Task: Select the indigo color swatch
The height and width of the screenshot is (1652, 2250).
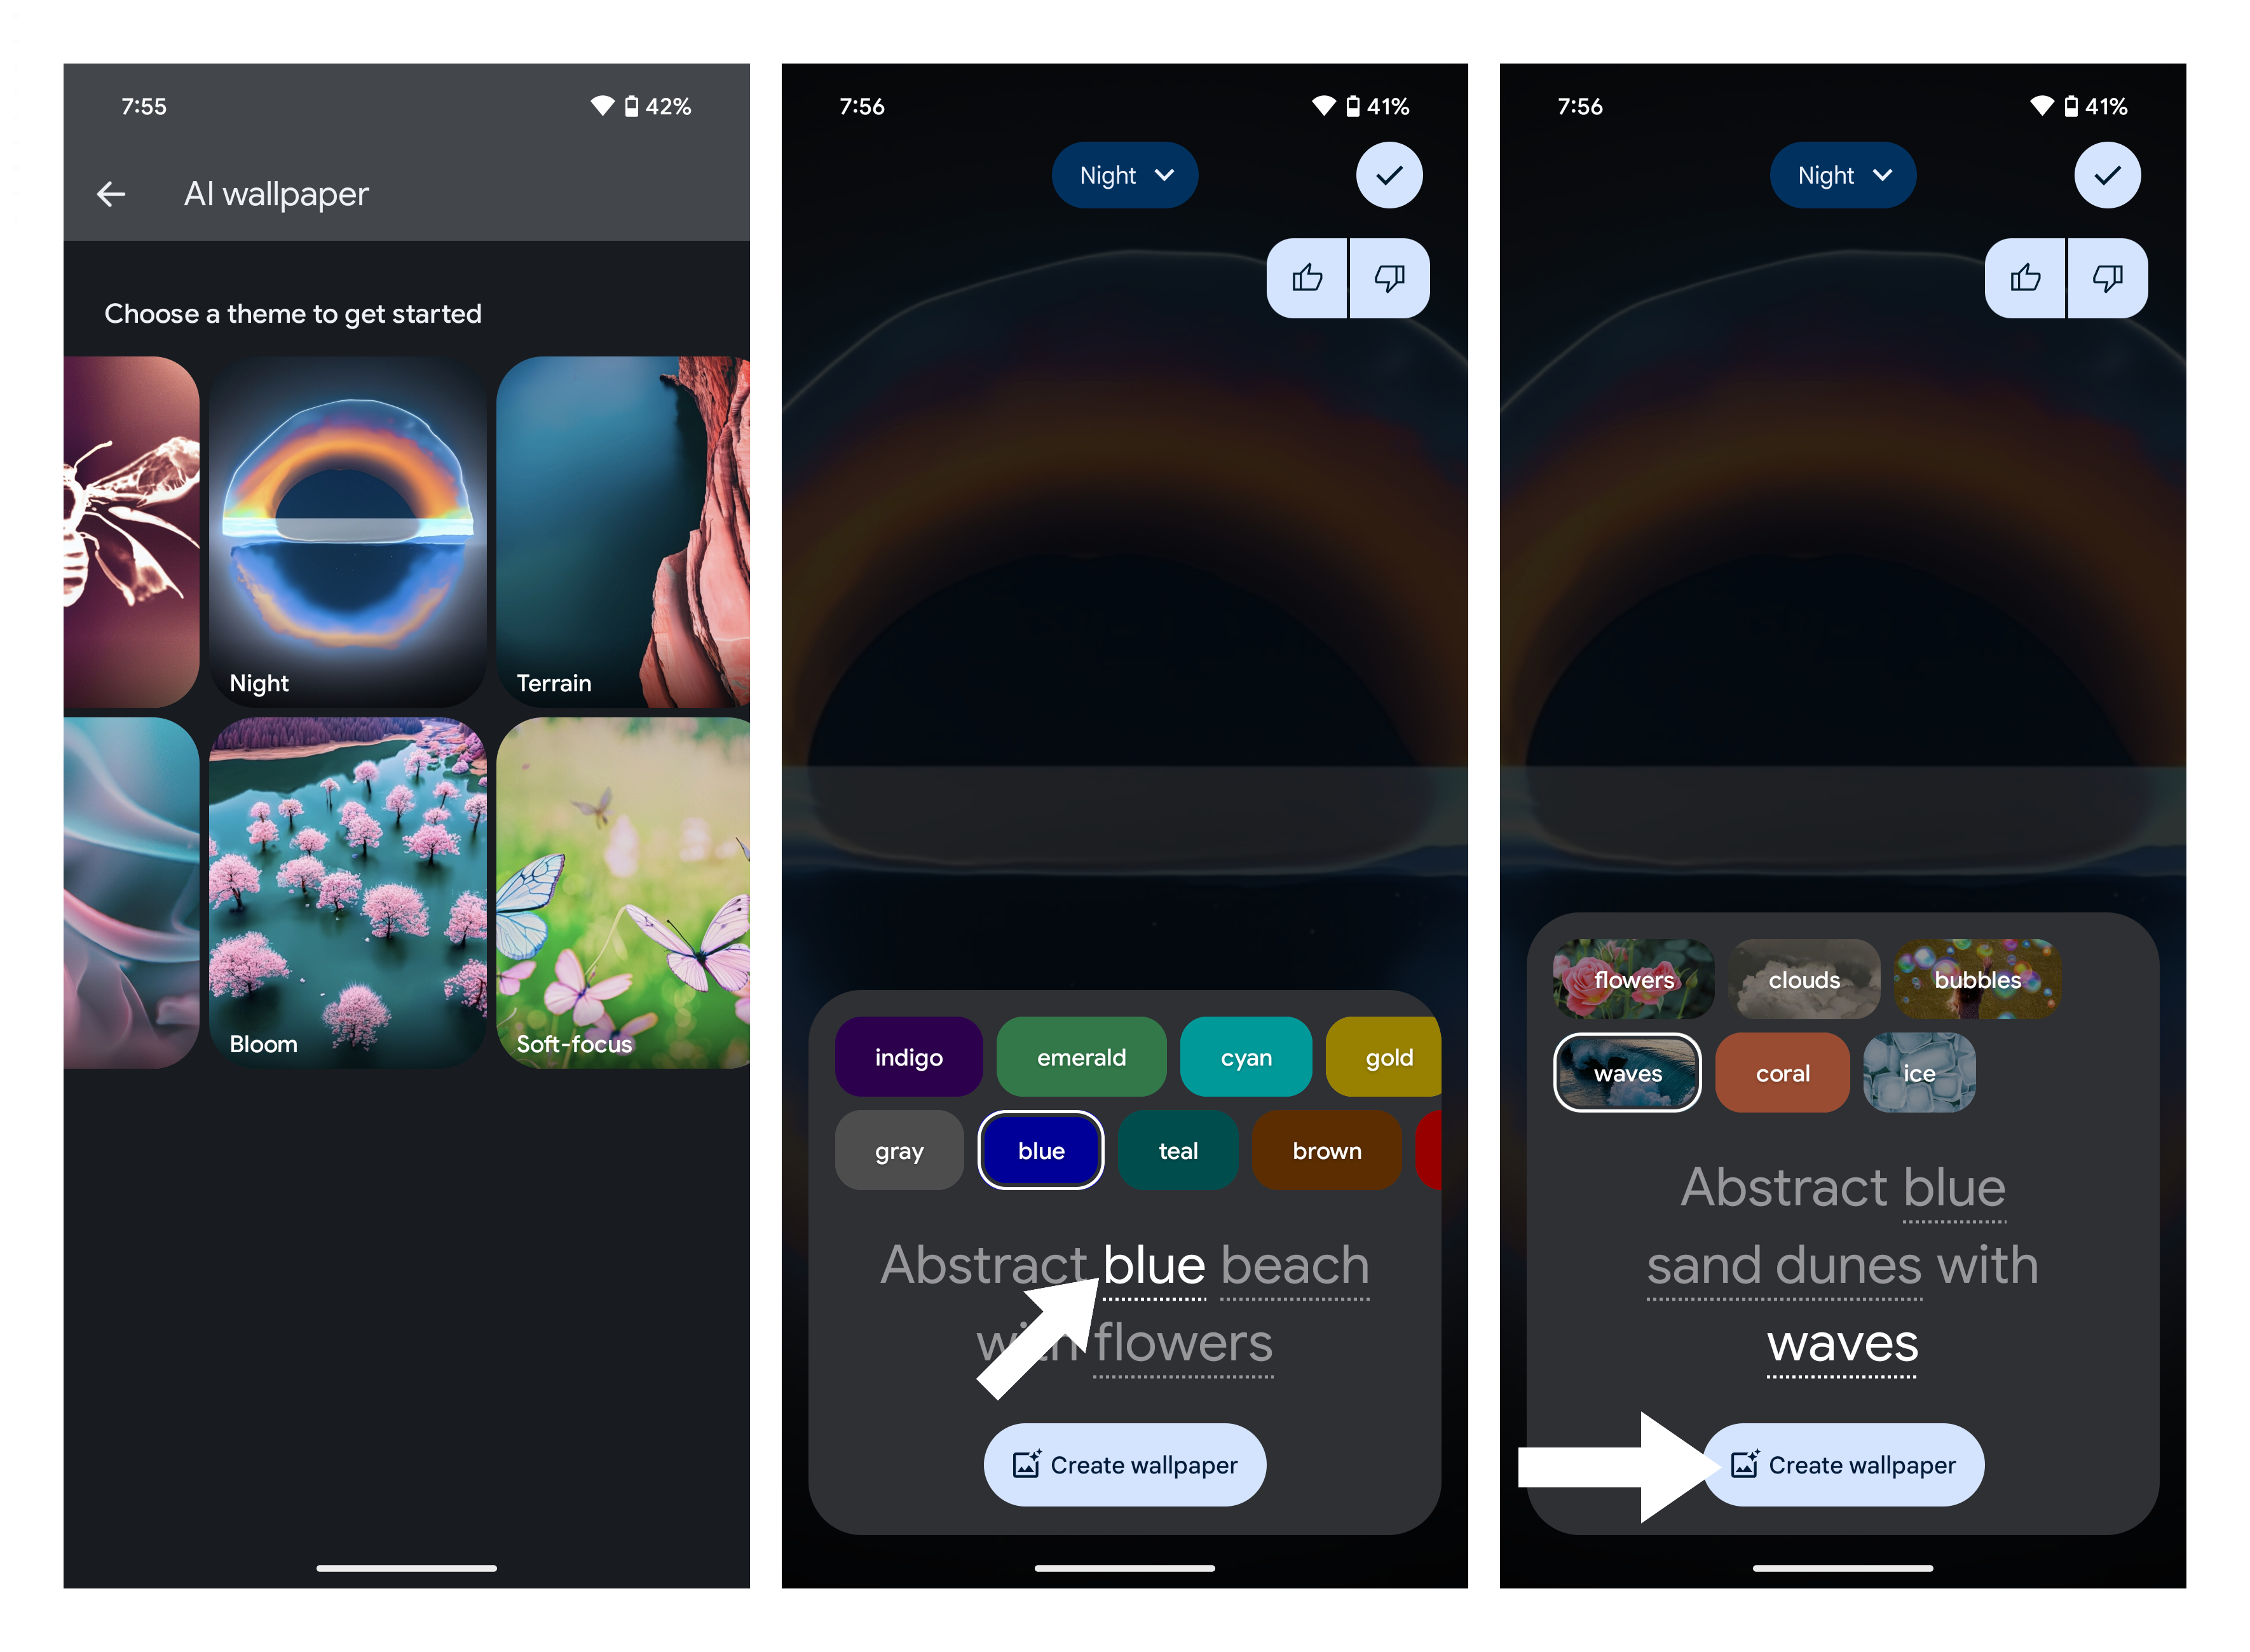Action: (x=905, y=1055)
